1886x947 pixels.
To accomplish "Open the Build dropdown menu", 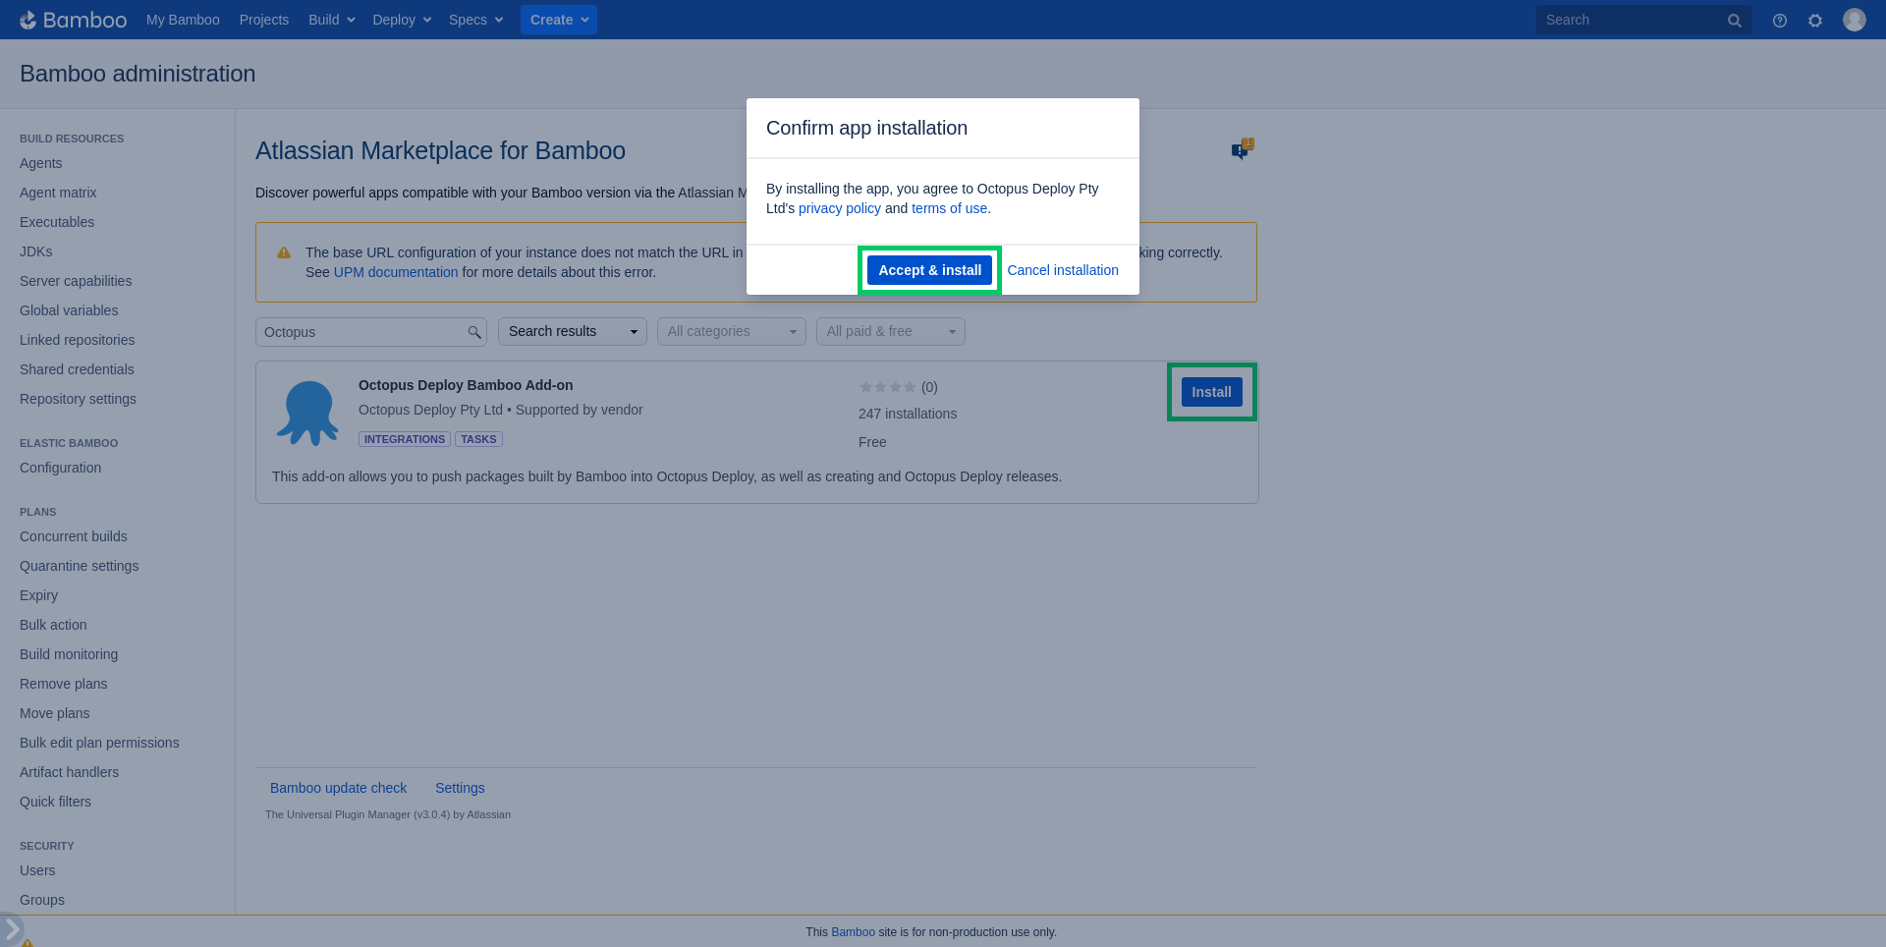I will pyautogui.click(x=332, y=20).
